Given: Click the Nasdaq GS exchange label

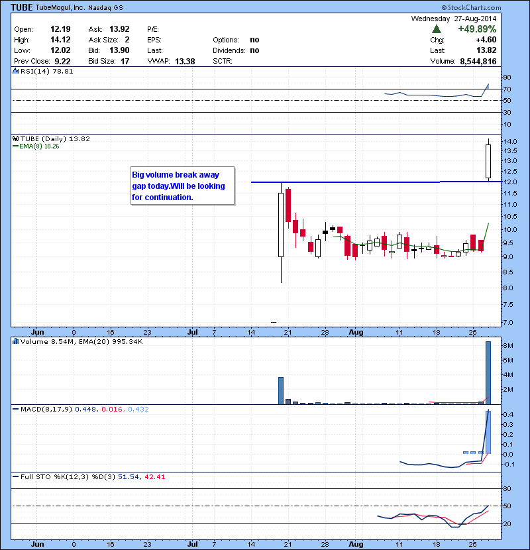Looking at the screenshot, I should click(x=105, y=8).
